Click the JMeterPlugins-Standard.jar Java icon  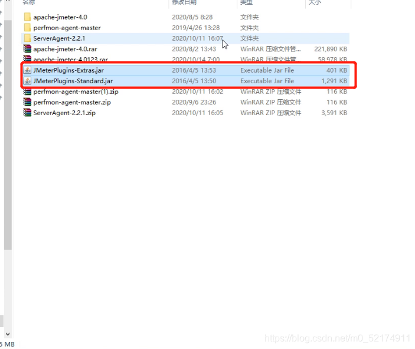coord(27,81)
